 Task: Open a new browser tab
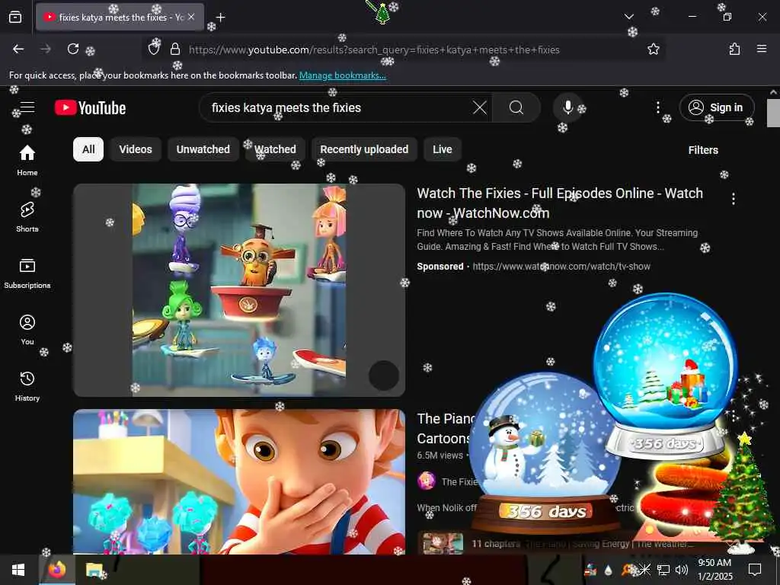point(220,17)
